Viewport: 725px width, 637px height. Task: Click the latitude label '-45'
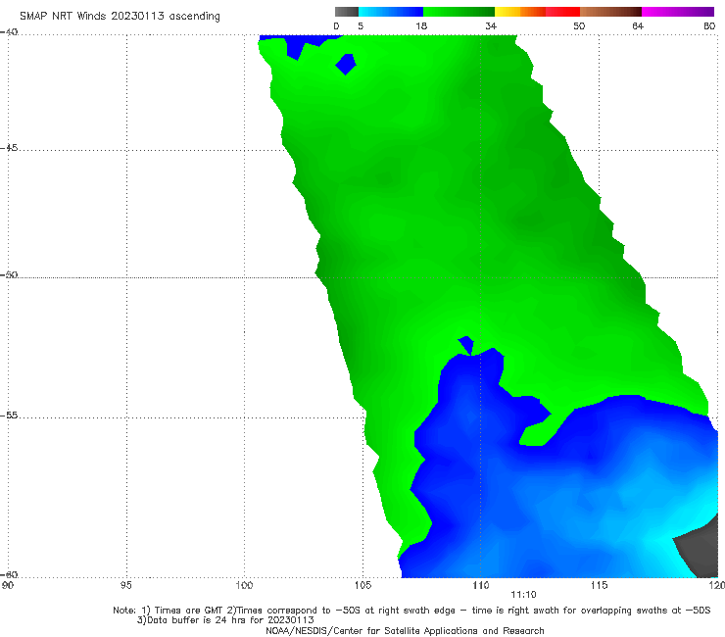pyautogui.click(x=9, y=148)
